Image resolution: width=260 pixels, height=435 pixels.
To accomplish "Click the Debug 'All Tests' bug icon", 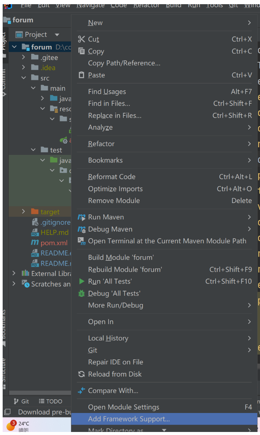I will tap(82, 293).
